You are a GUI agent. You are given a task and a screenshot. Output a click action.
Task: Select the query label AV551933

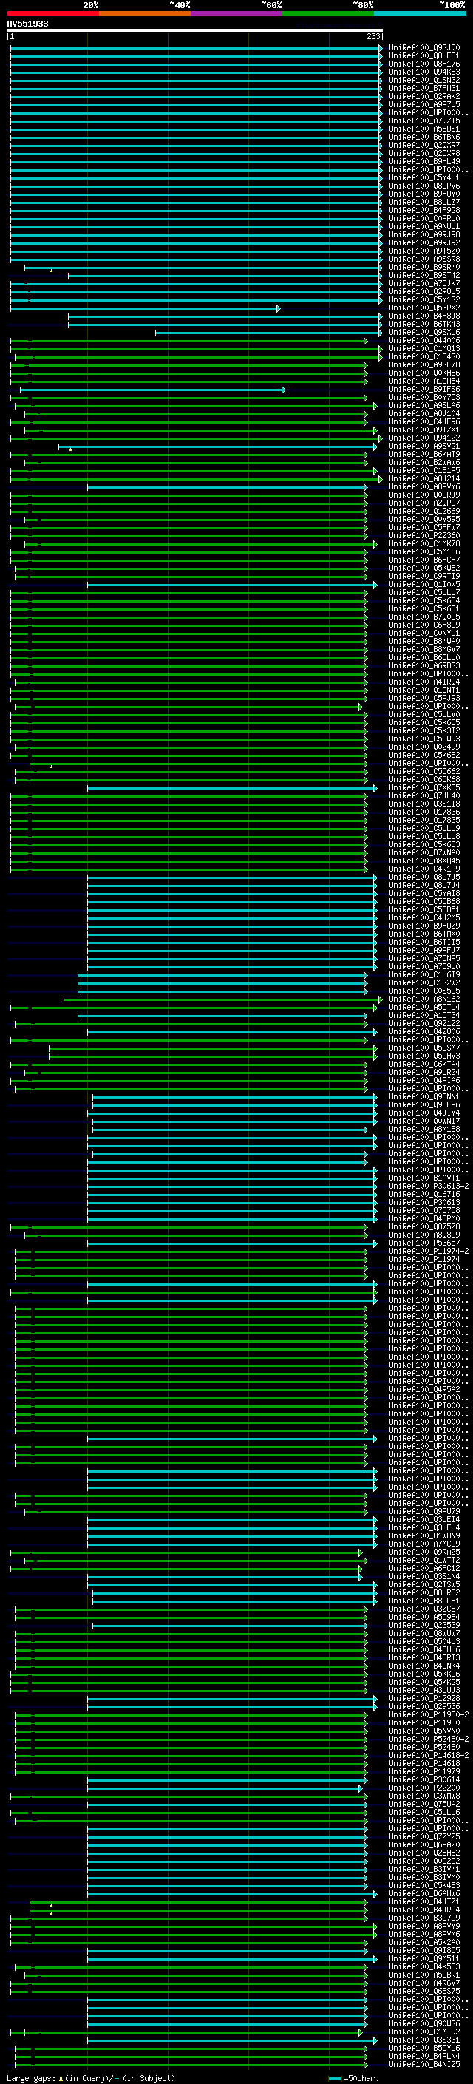coord(27,24)
